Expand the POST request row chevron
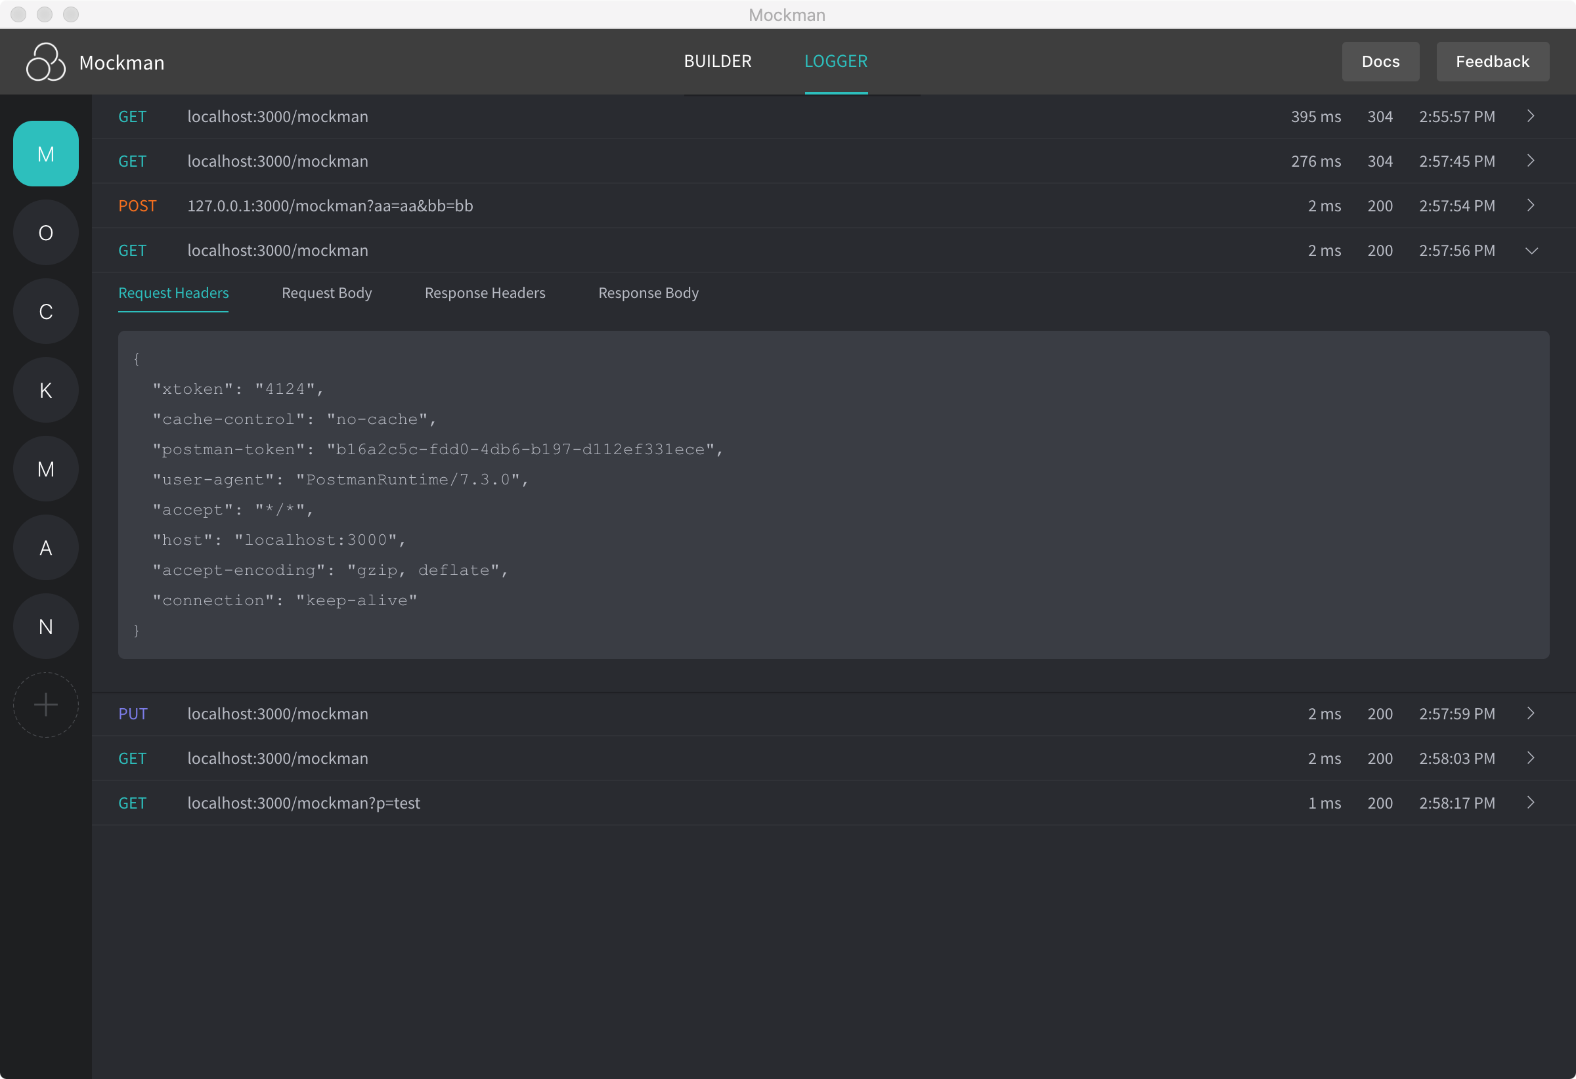 click(x=1531, y=205)
